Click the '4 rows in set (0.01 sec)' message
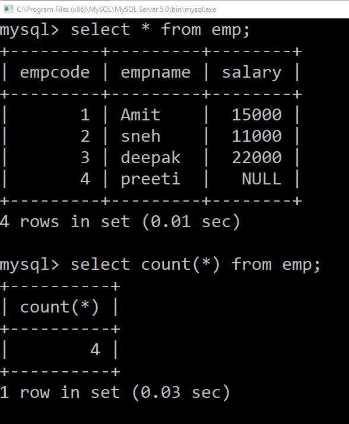This screenshot has height=424, width=349. point(120,222)
